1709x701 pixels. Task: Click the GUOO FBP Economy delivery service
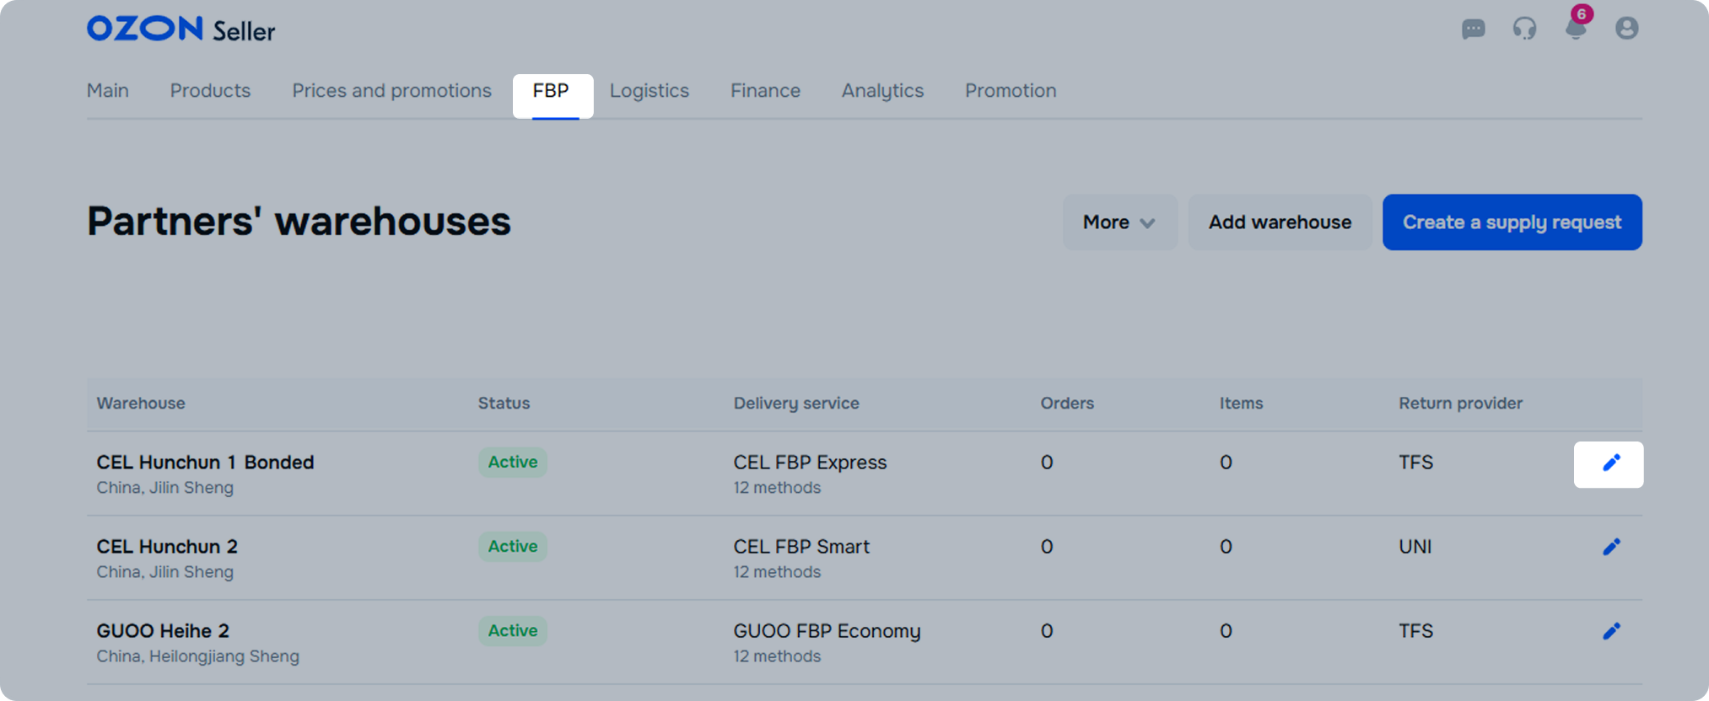827,631
